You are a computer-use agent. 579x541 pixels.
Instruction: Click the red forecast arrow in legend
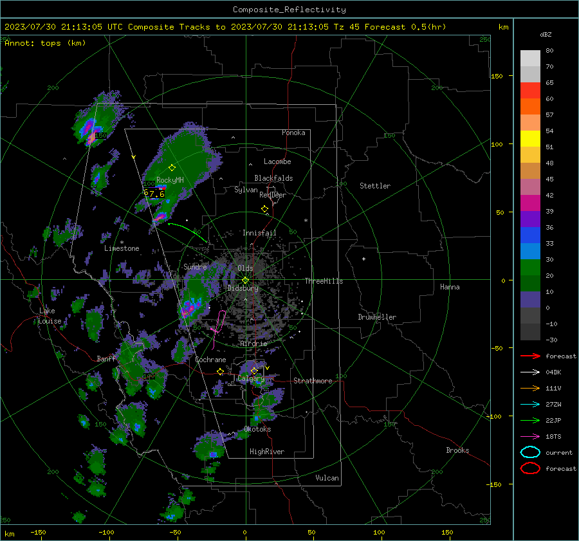[530, 356]
